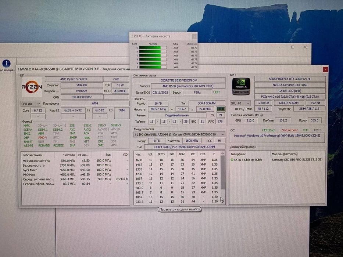Click the DDR4-3200 / PC4-25600 module type field
This screenshot has width=343, height=257.
click(185, 147)
